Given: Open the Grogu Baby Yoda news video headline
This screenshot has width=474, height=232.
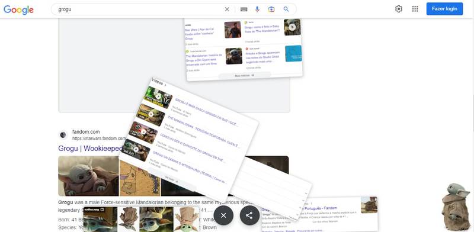Looking at the screenshot, I should (x=262, y=29).
